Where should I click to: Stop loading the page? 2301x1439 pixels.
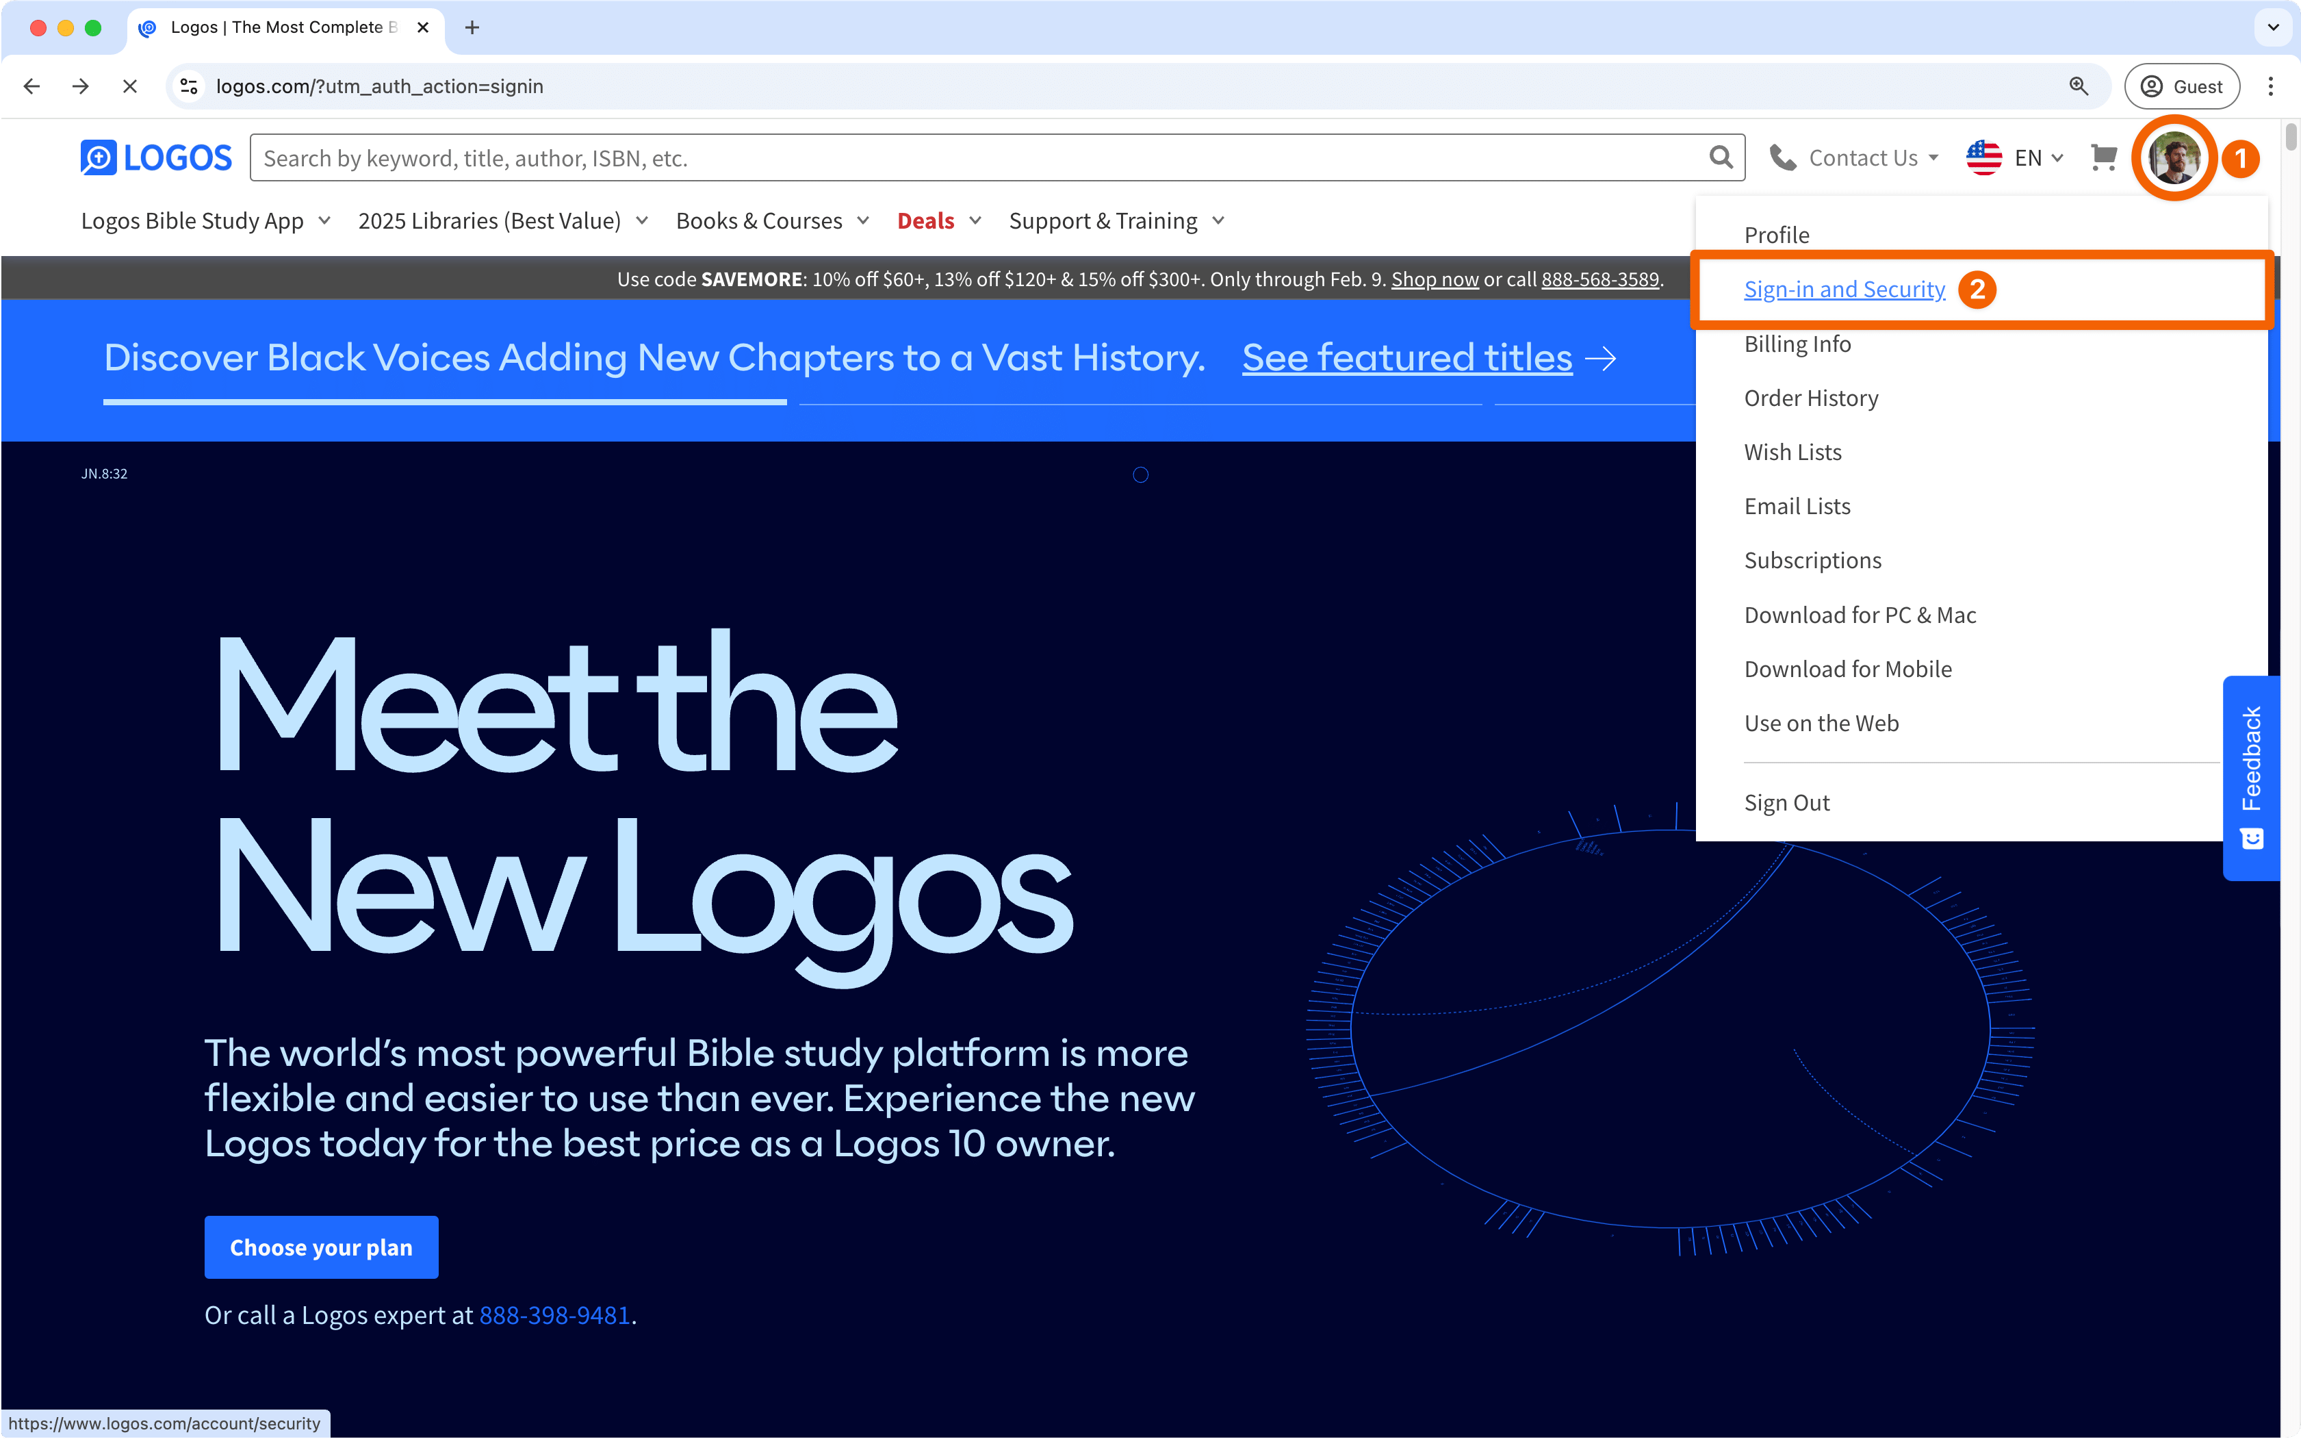130,87
